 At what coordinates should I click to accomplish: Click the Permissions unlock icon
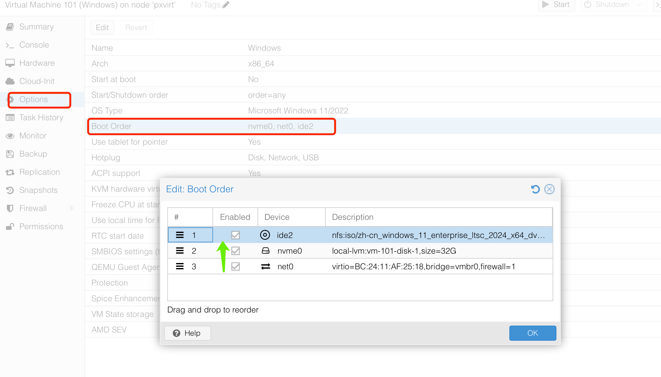pos(10,226)
